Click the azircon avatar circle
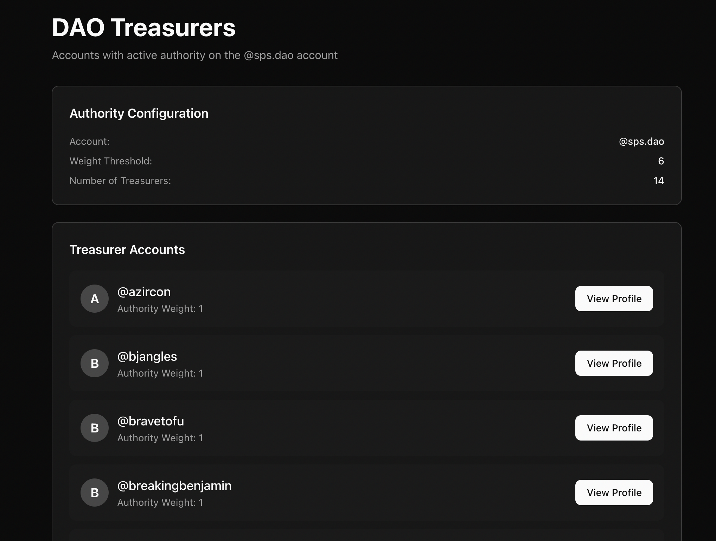Image resolution: width=716 pixels, height=541 pixels. (x=95, y=299)
